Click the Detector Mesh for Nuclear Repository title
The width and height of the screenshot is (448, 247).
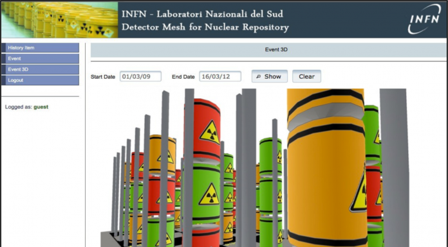click(x=205, y=28)
